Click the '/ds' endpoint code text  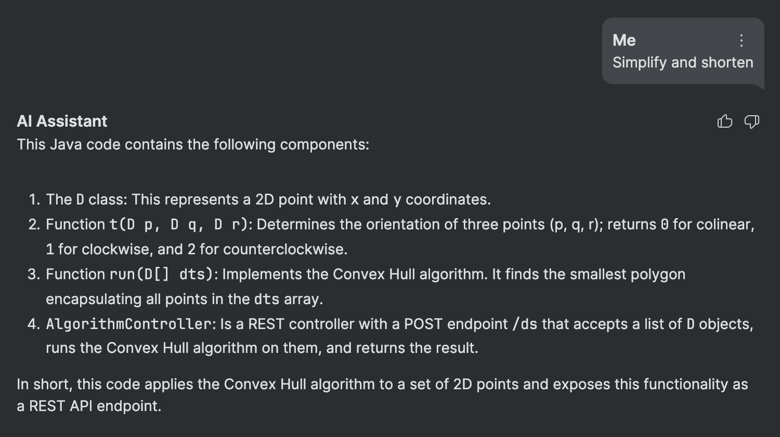coord(525,324)
